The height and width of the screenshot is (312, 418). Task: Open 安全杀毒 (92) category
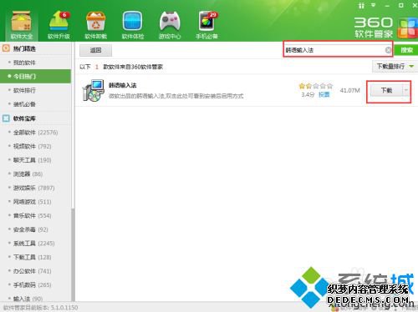36,229
